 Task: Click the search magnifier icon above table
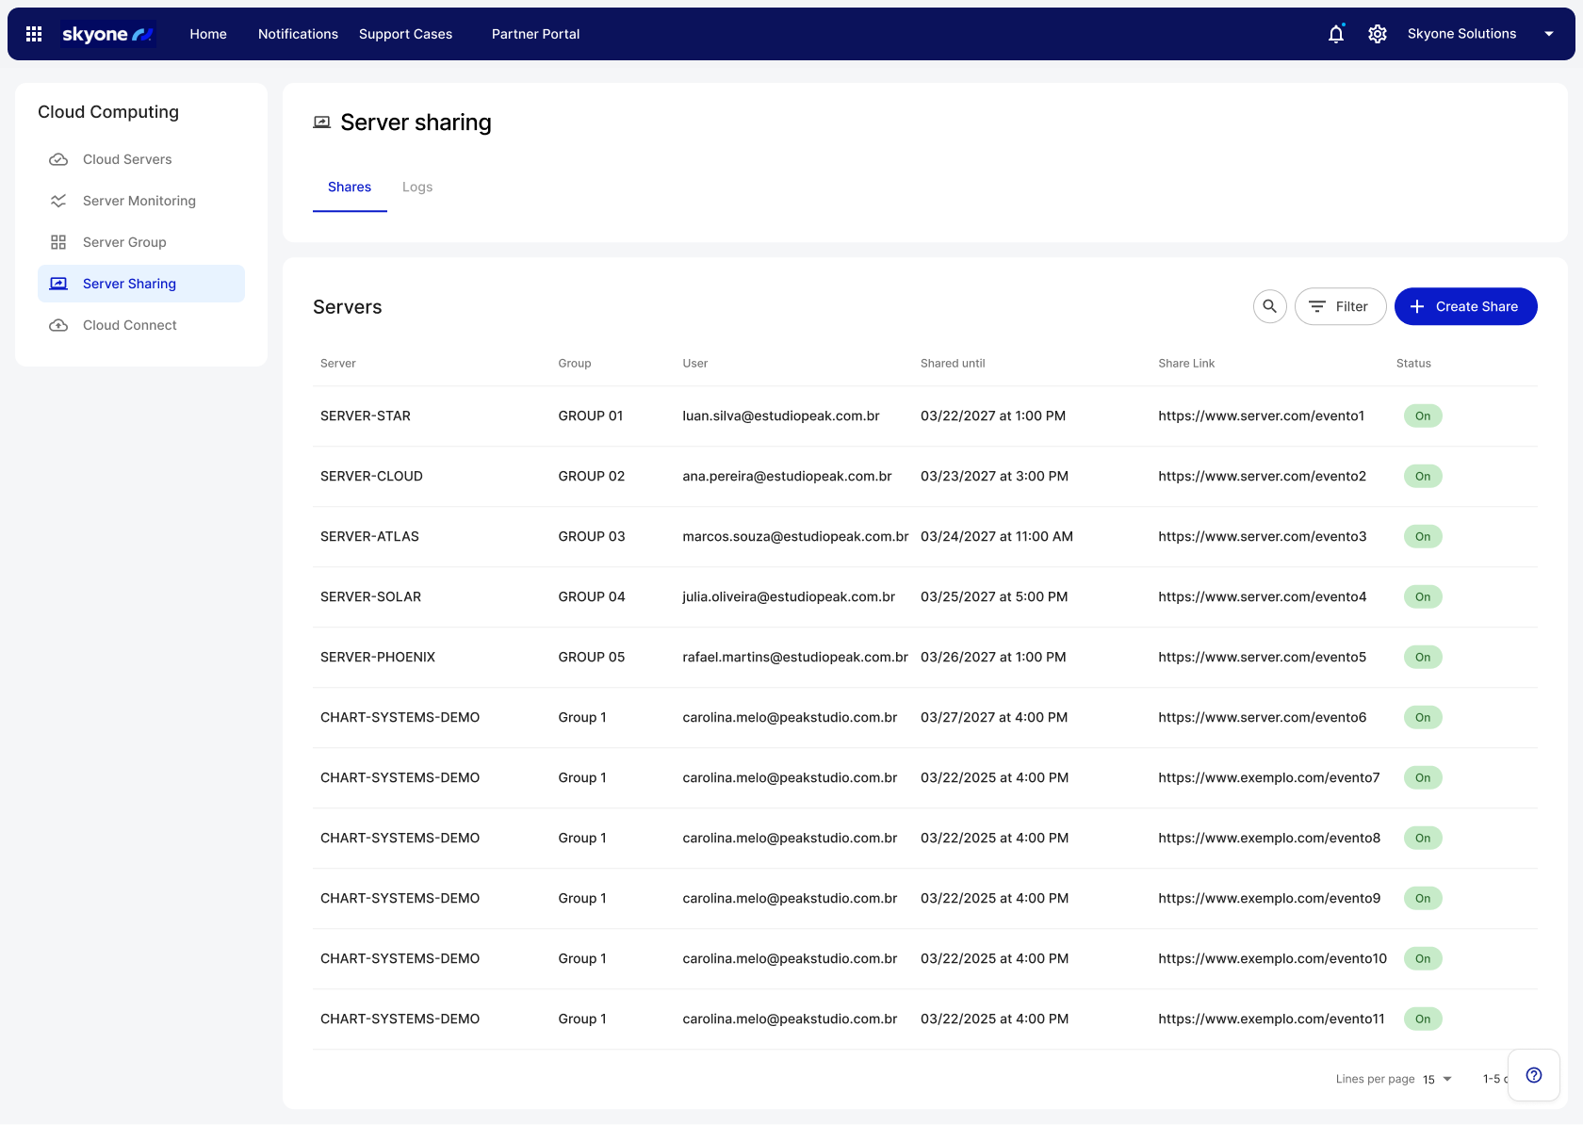[1269, 306]
